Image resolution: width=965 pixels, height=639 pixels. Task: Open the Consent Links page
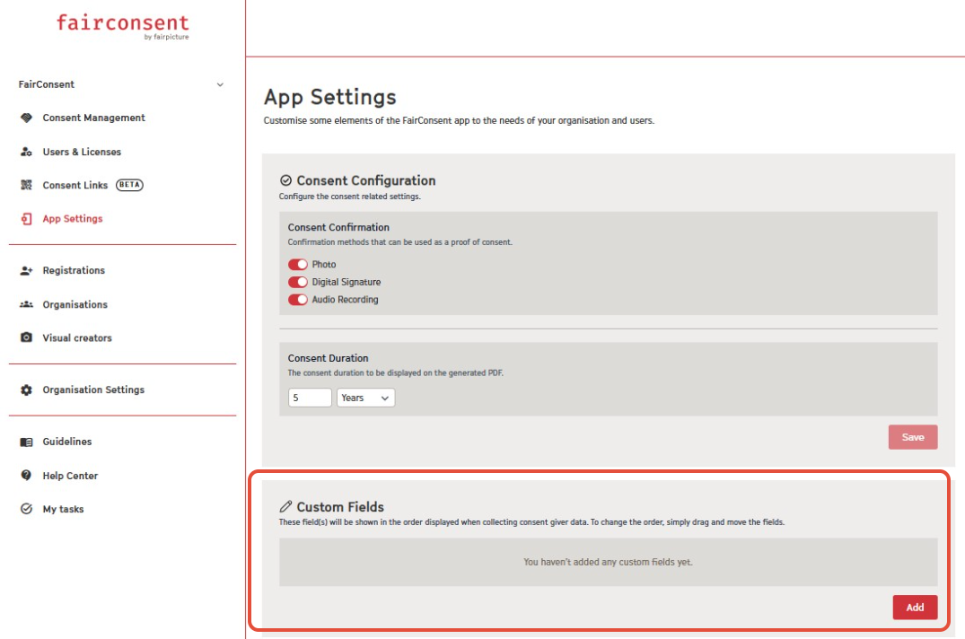(75, 185)
